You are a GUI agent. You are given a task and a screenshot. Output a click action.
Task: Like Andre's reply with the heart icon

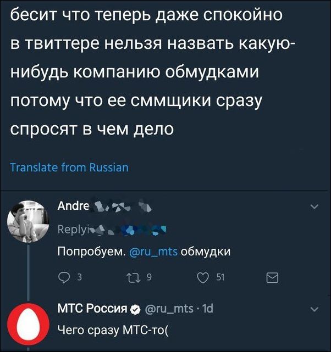[x=203, y=278]
